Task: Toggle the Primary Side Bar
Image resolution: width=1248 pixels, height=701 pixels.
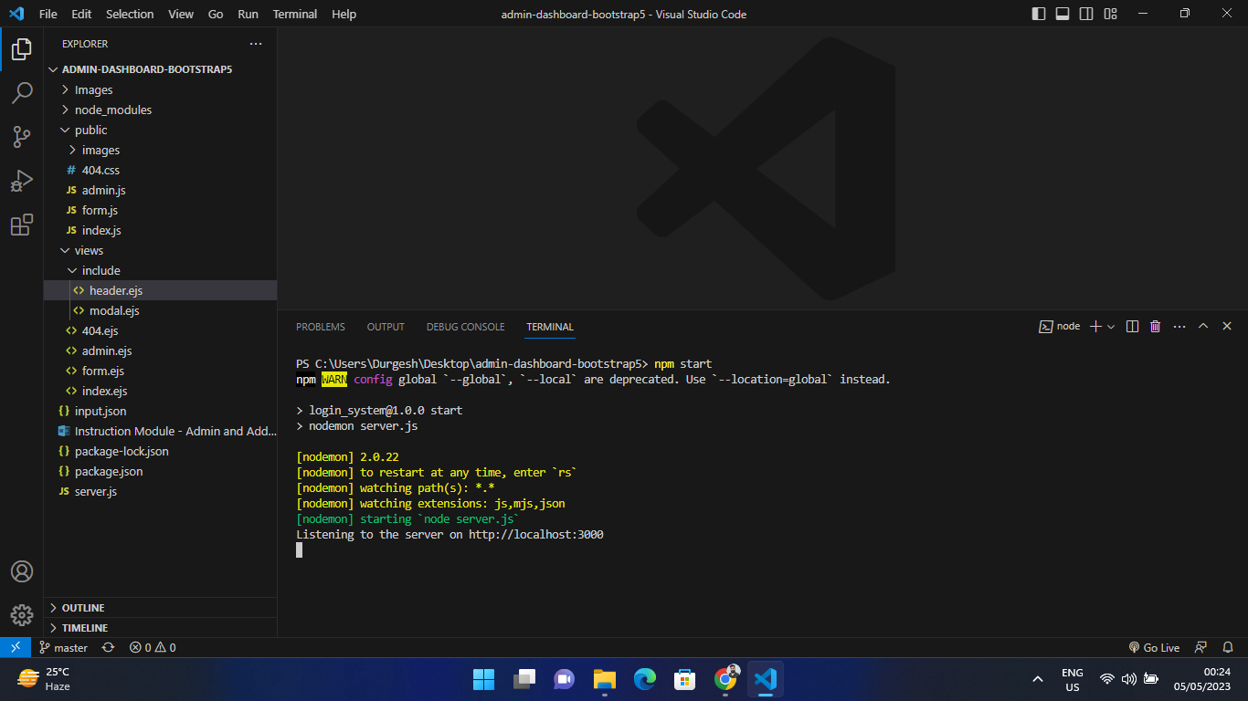Action: click(x=1039, y=14)
